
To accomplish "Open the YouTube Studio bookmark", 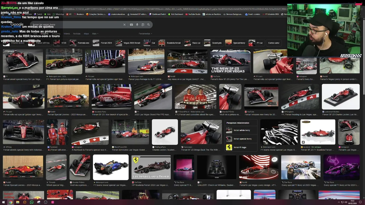I will coord(193,14).
